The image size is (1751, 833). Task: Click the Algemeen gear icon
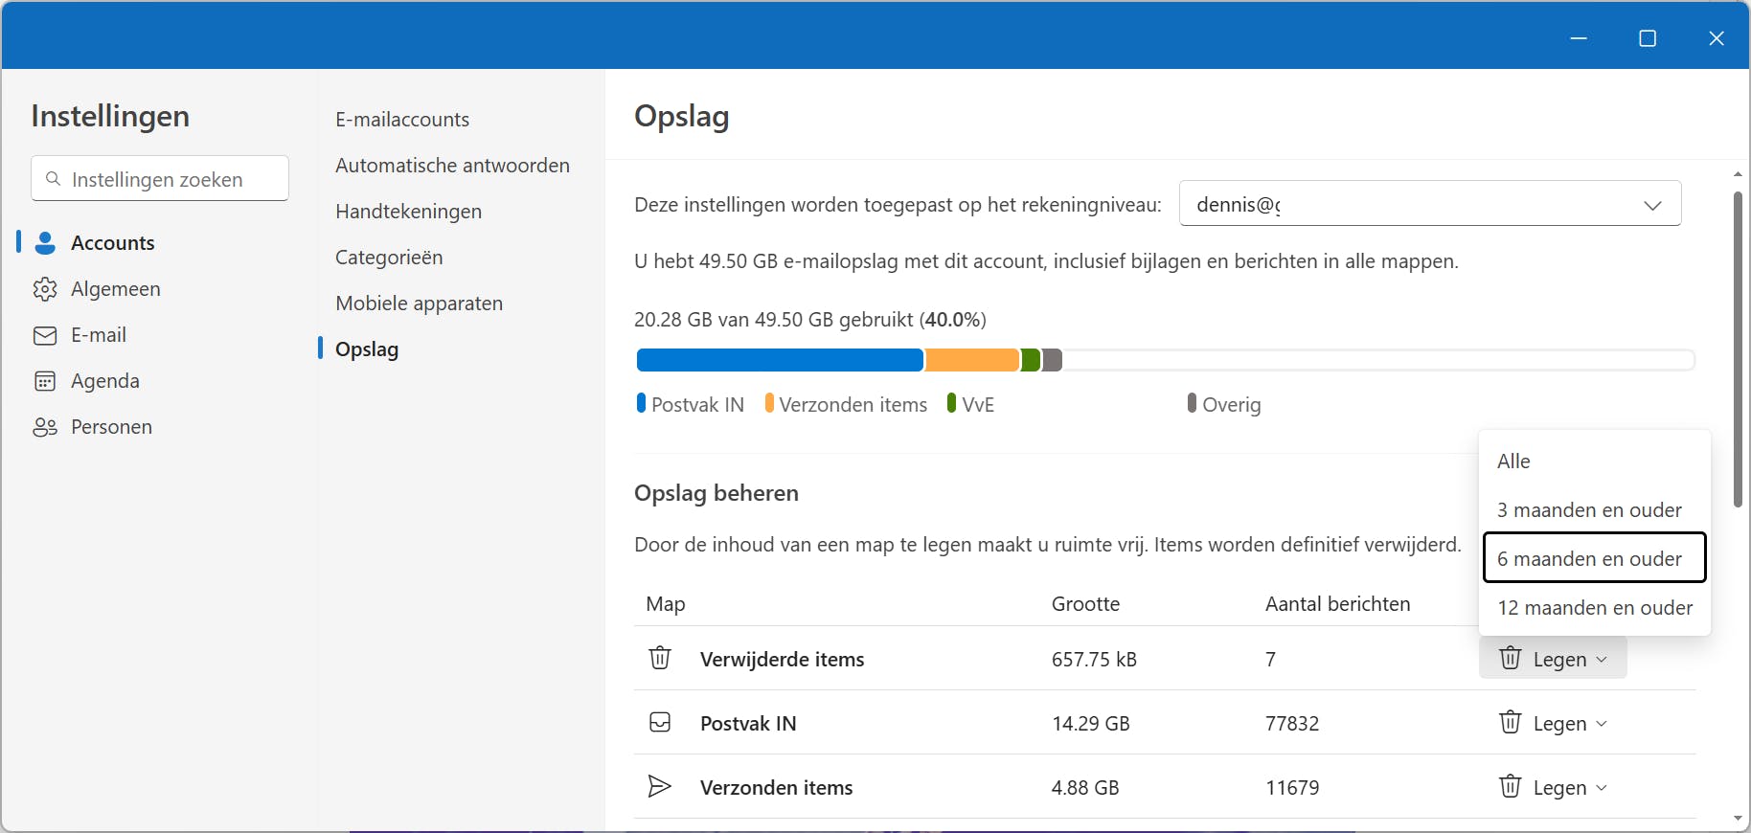45,289
